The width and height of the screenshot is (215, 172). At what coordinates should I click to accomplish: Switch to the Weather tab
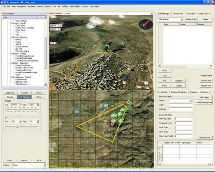[193, 92]
